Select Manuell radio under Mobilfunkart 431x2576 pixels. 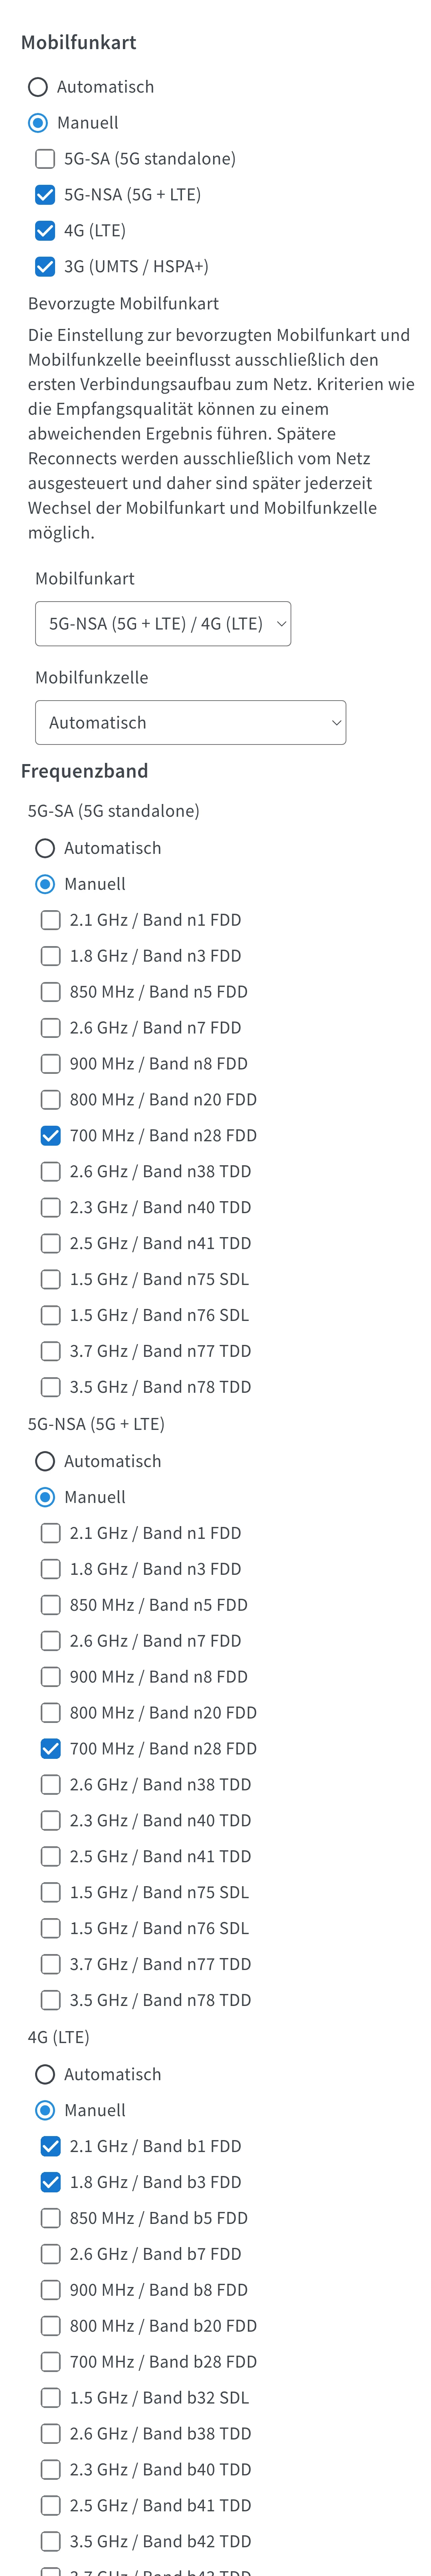pyautogui.click(x=38, y=123)
